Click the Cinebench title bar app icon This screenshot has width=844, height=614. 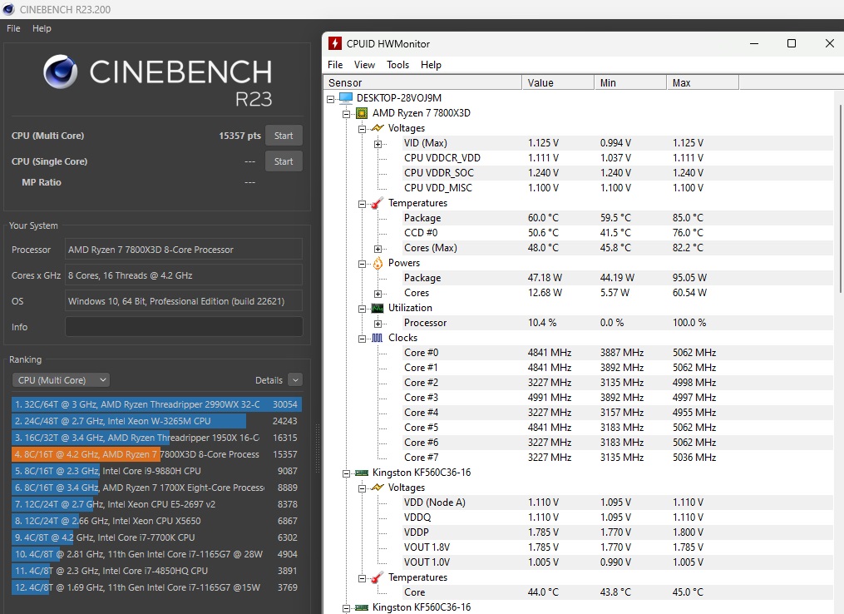[x=8, y=9]
